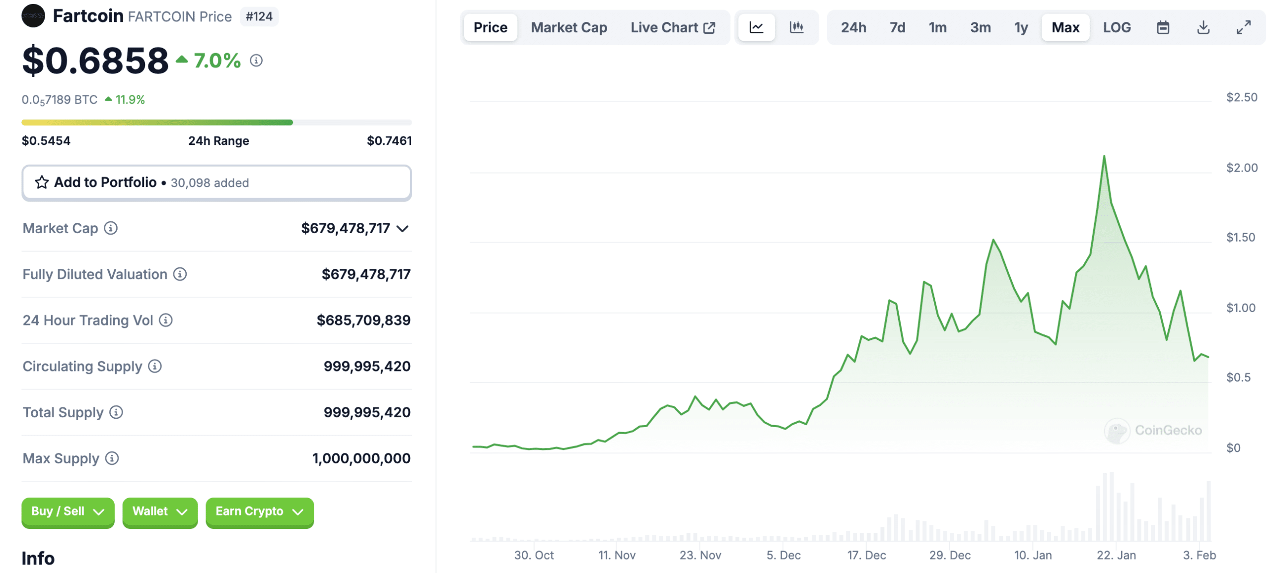Show Max Supply info icon
This screenshot has height=573, width=1271.
[112, 458]
